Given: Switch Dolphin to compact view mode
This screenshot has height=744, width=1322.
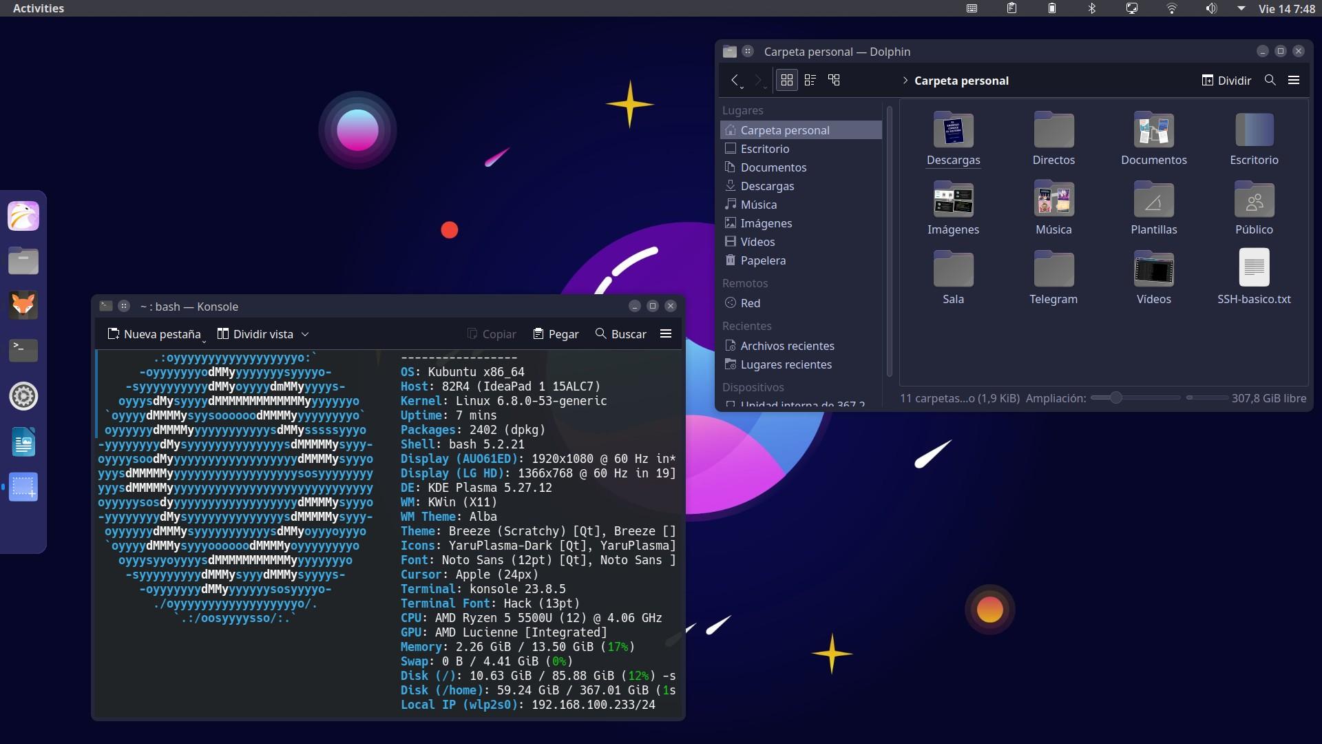Looking at the screenshot, I should coord(810,80).
